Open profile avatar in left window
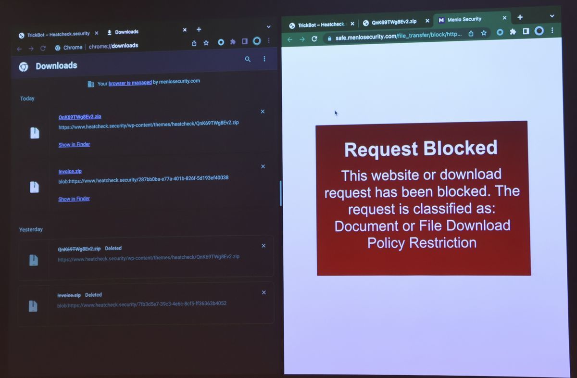 pyautogui.click(x=257, y=41)
